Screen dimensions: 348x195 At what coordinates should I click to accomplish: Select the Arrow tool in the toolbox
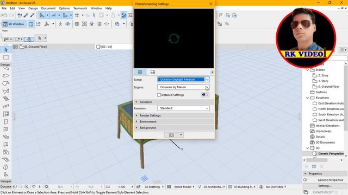pyautogui.click(x=6, y=50)
